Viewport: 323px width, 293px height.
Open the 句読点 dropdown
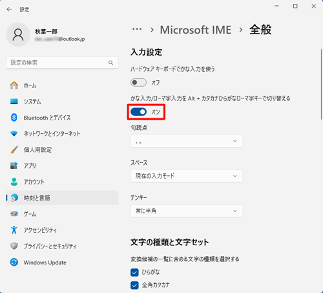187,141
